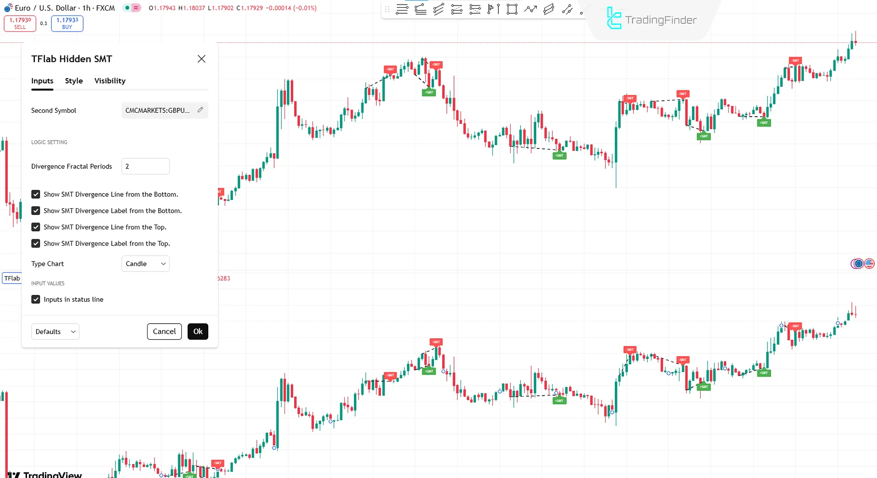Uncheck Show SMT Divergence Line from the Bottom
Viewport: 877px width, 478px height.
pos(36,194)
